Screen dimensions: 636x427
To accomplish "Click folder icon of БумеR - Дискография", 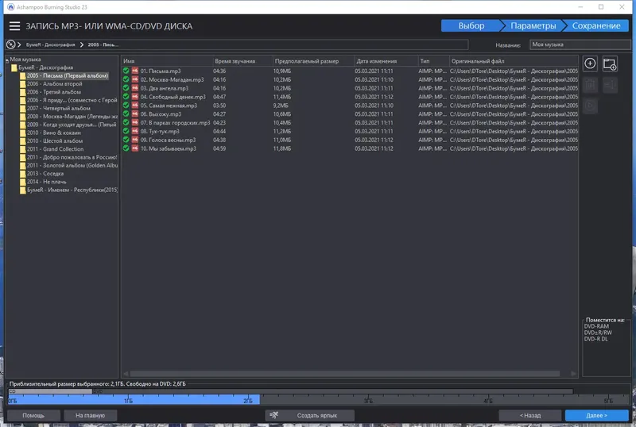I will tap(14, 67).
